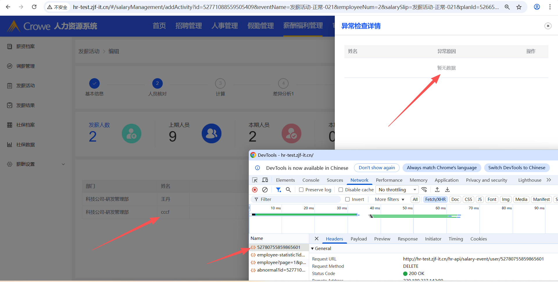Toggle the CSS request filter
Screen dimensions: 558x282
point(468,199)
